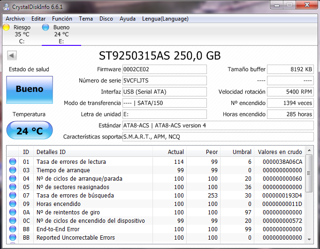
Task: Click the Interfaz field USB (Serial ATA)
Action: [165, 92]
